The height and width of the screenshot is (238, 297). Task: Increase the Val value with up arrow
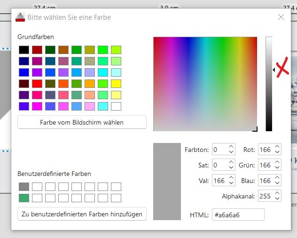pyautogui.click(x=231, y=178)
